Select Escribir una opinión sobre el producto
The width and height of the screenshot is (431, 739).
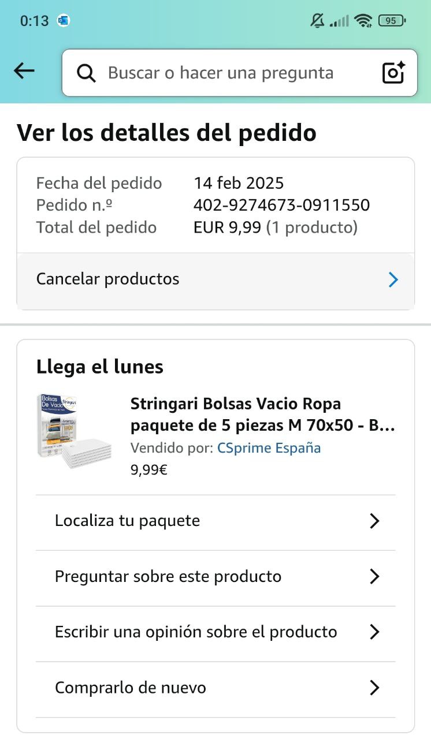[x=196, y=632]
